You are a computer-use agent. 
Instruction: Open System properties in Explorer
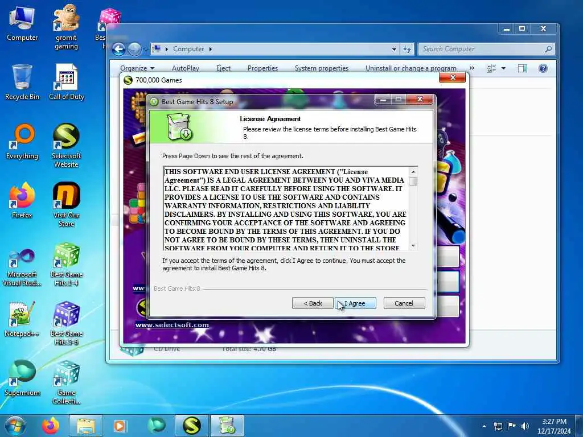322,68
